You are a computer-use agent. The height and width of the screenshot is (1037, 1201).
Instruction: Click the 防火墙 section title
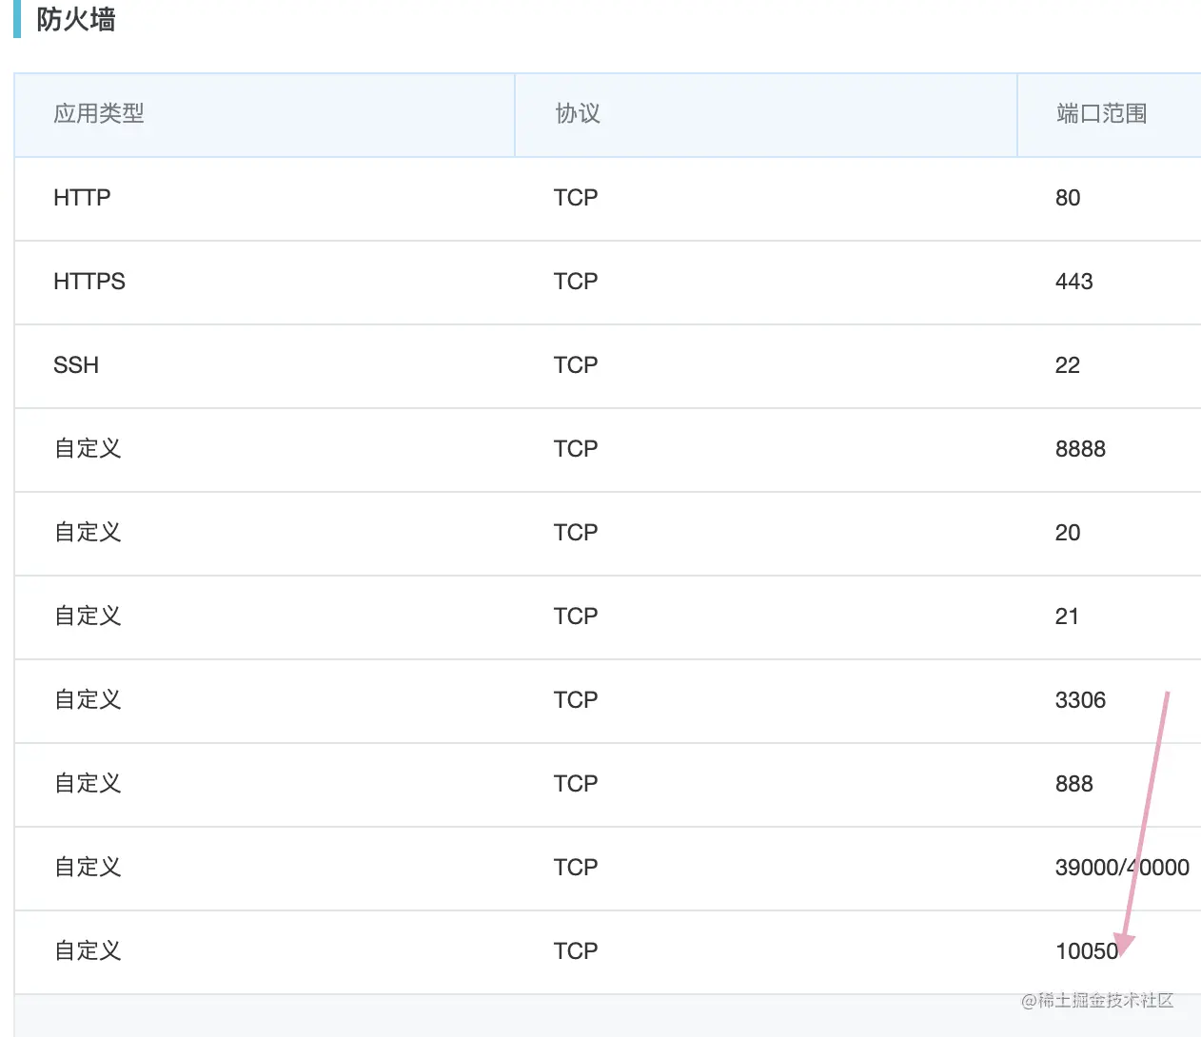(76, 20)
